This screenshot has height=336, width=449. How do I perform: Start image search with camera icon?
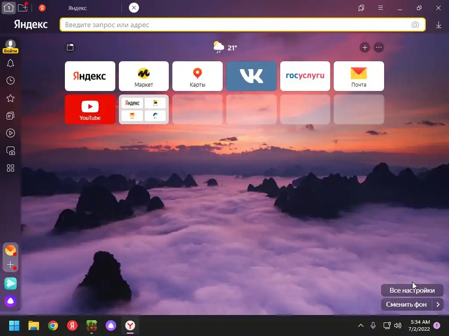(x=415, y=25)
